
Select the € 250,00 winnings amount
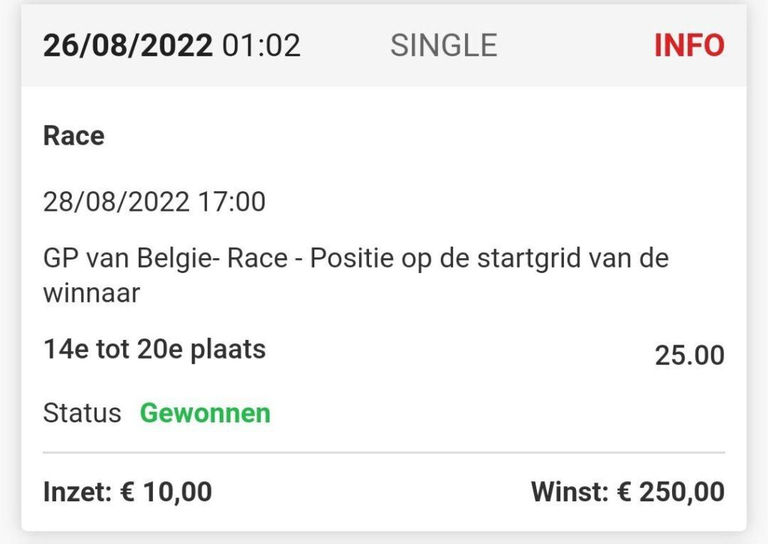[x=670, y=492]
